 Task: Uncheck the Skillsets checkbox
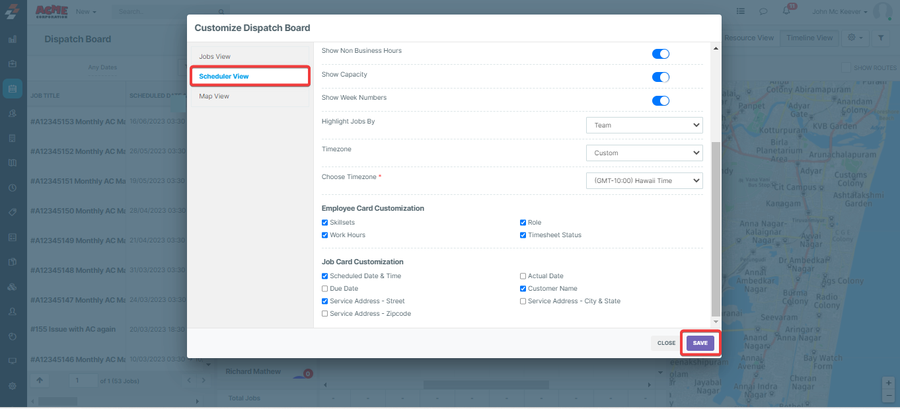[324, 223]
